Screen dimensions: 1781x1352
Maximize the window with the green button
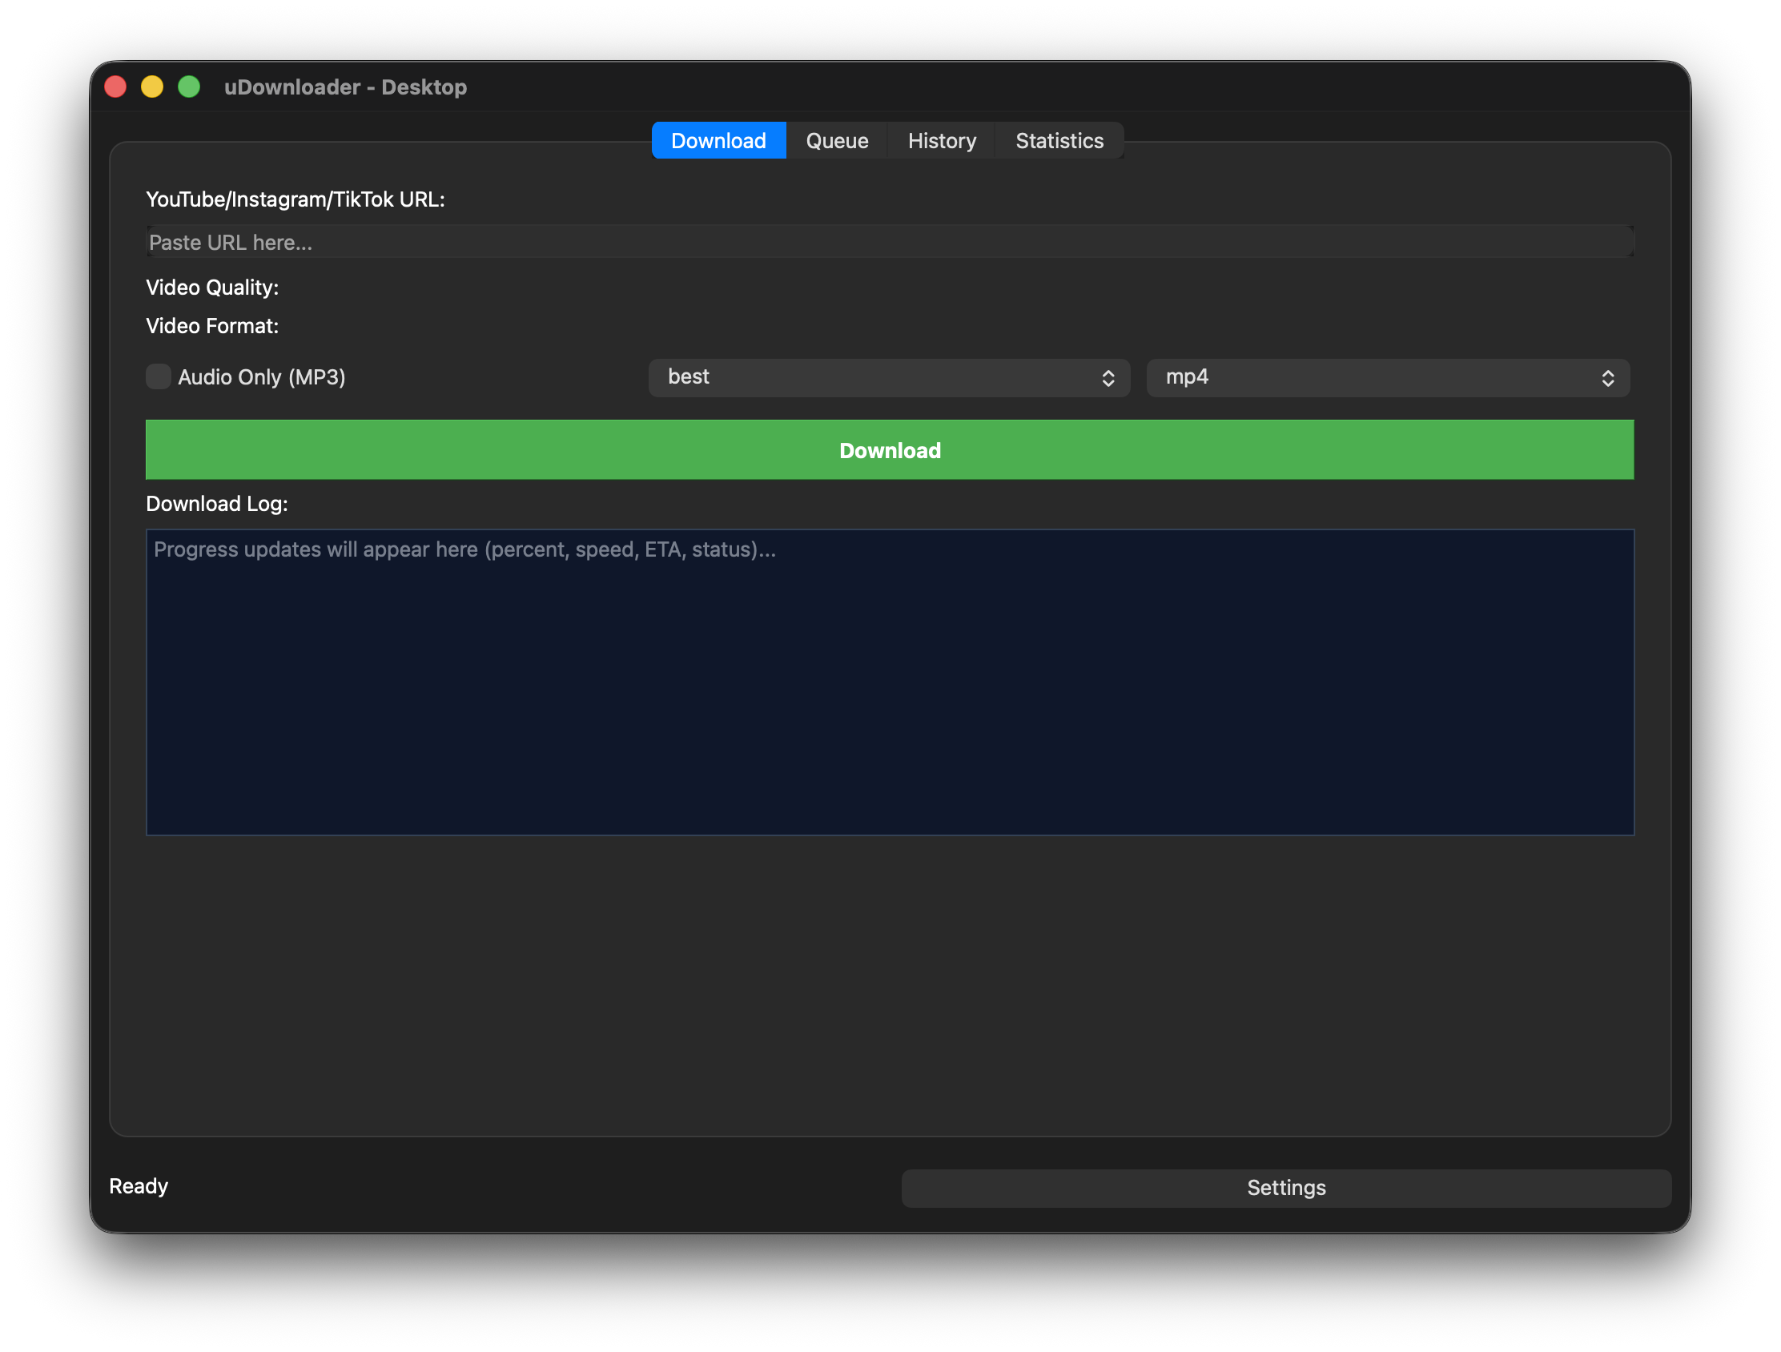189,87
